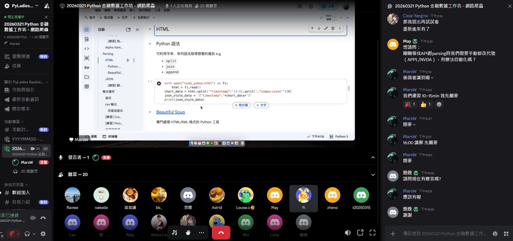513x241 pixels.
Task: Collapse the 活動專區 category
Action: 14,122
